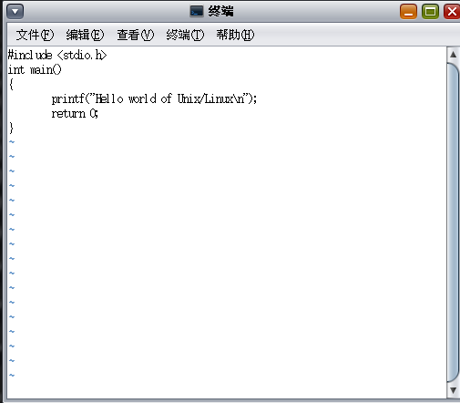Minimize the 终端 window
Image resolution: width=460 pixels, height=403 pixels.
[x=408, y=12]
